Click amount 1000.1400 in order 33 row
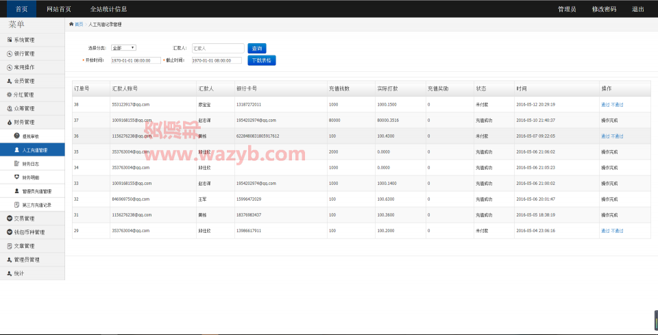This screenshot has width=658, height=335. (x=387, y=183)
